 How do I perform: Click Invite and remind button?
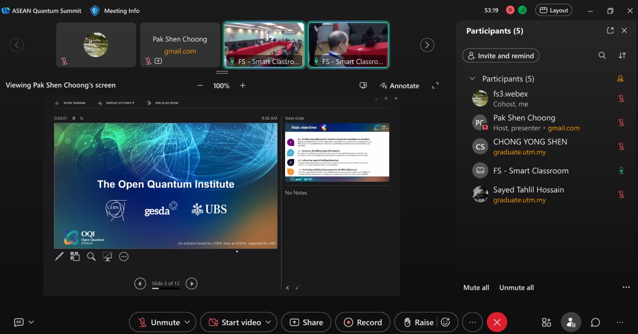(500, 56)
